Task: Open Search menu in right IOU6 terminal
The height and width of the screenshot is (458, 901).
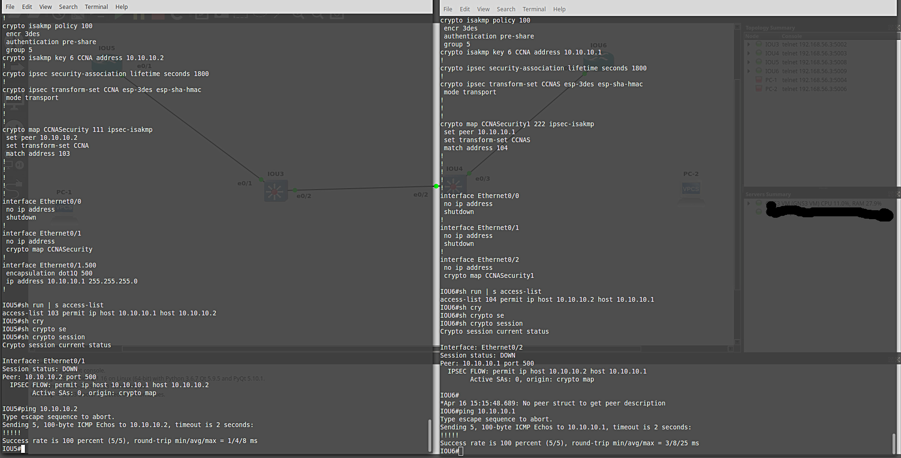Action: pos(506,9)
